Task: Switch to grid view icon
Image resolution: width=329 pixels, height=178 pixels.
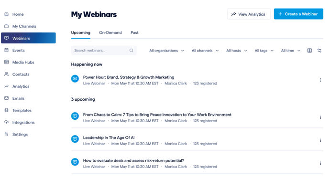Action: [x=309, y=51]
